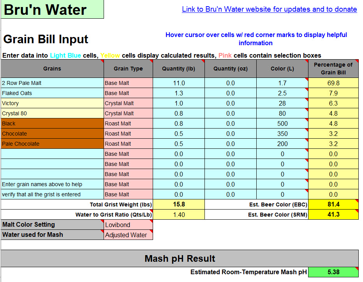The width and height of the screenshot is (363, 282).
Task: Select the 69.8 percentage of grain bill cell
Action: [x=333, y=83]
